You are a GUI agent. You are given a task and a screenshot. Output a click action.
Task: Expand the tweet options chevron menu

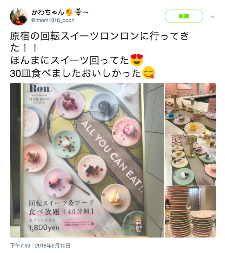[x=213, y=17]
